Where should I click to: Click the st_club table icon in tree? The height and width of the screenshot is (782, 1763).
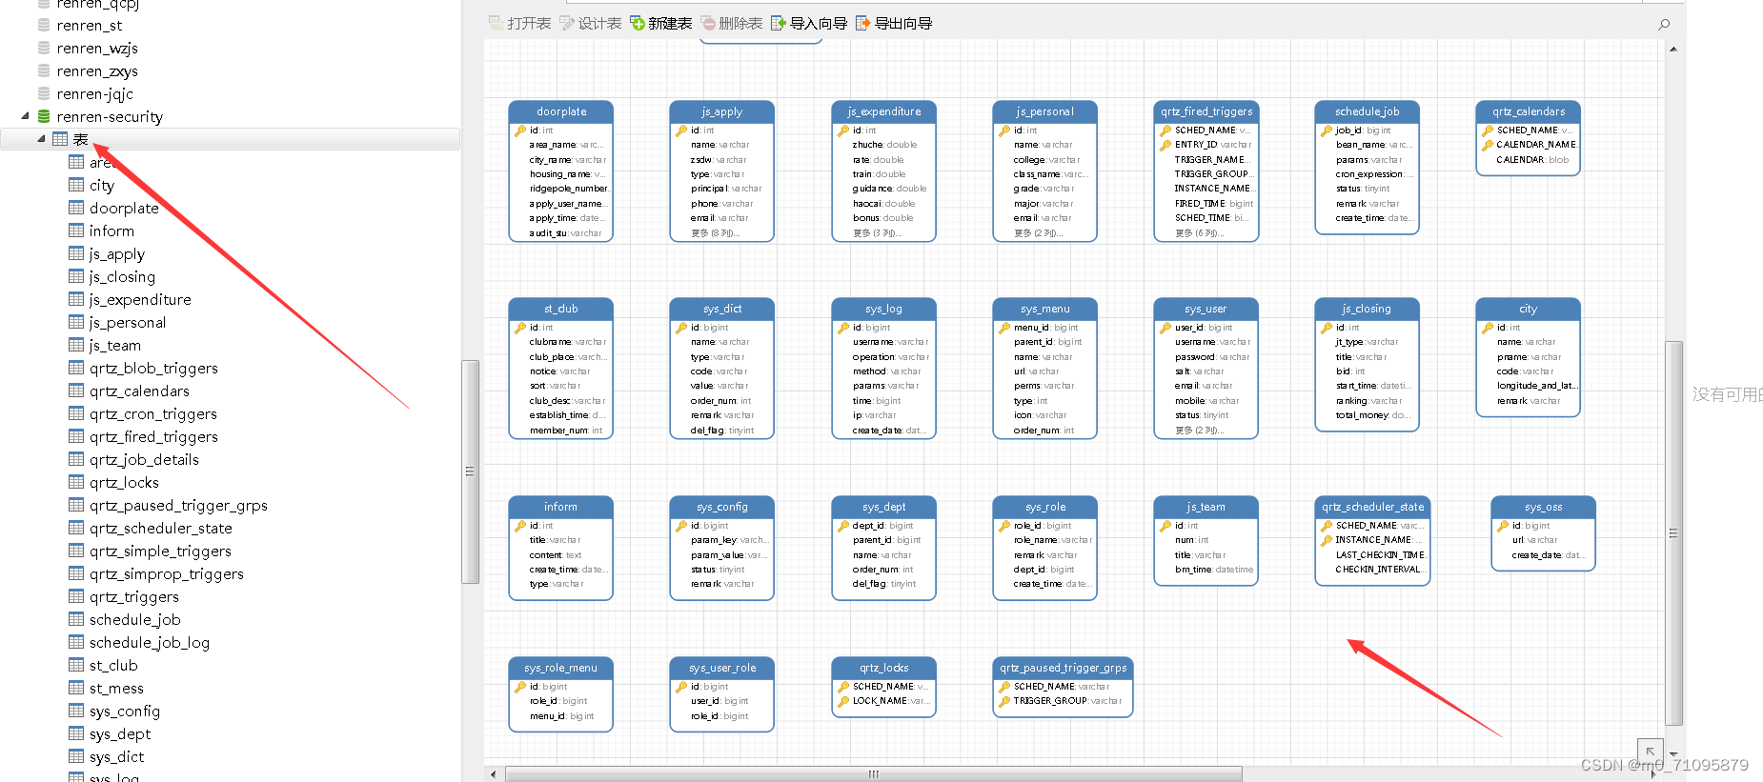coord(76,665)
